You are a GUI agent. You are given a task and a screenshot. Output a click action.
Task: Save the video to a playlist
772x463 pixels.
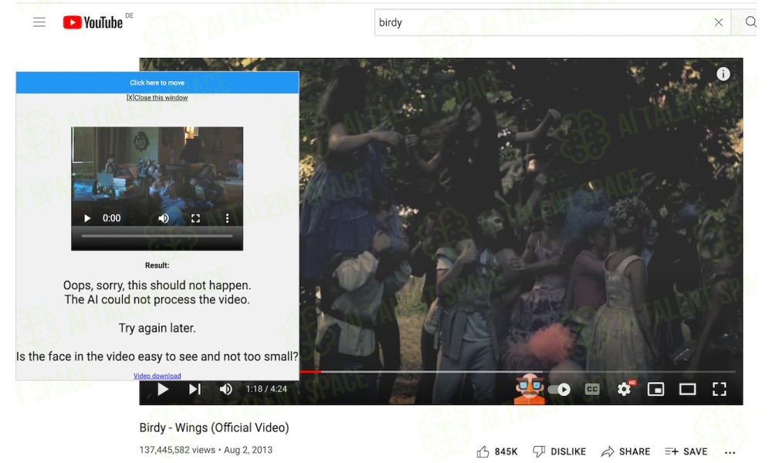[x=686, y=451]
